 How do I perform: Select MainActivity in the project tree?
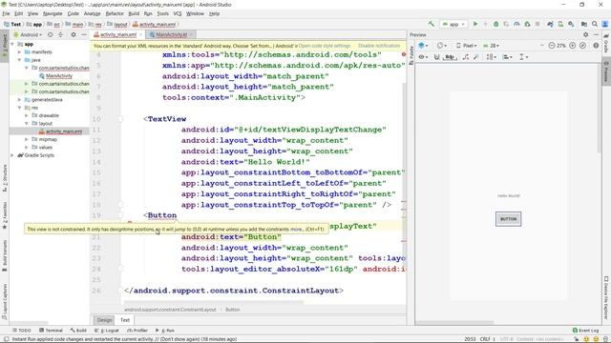59,76
